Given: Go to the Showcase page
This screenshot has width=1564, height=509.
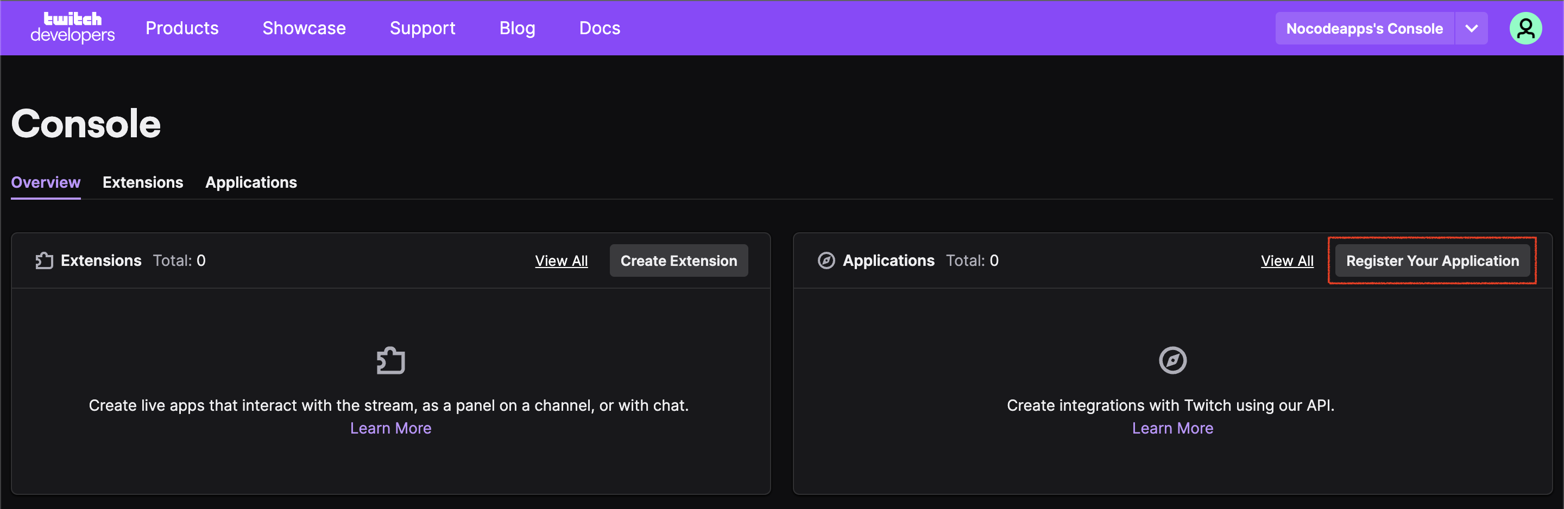Looking at the screenshot, I should [304, 28].
